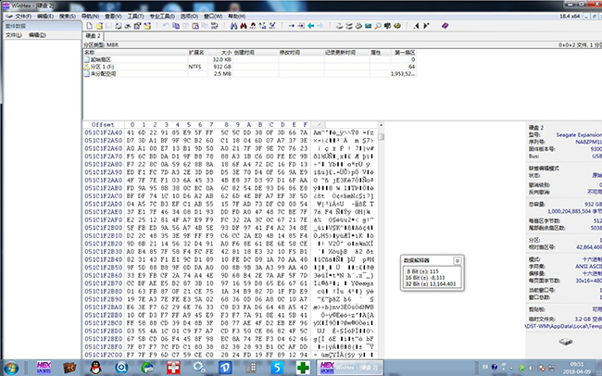The height and width of the screenshot is (376, 602).
Task: Click the purple help book icon
Action: (x=445, y=26)
